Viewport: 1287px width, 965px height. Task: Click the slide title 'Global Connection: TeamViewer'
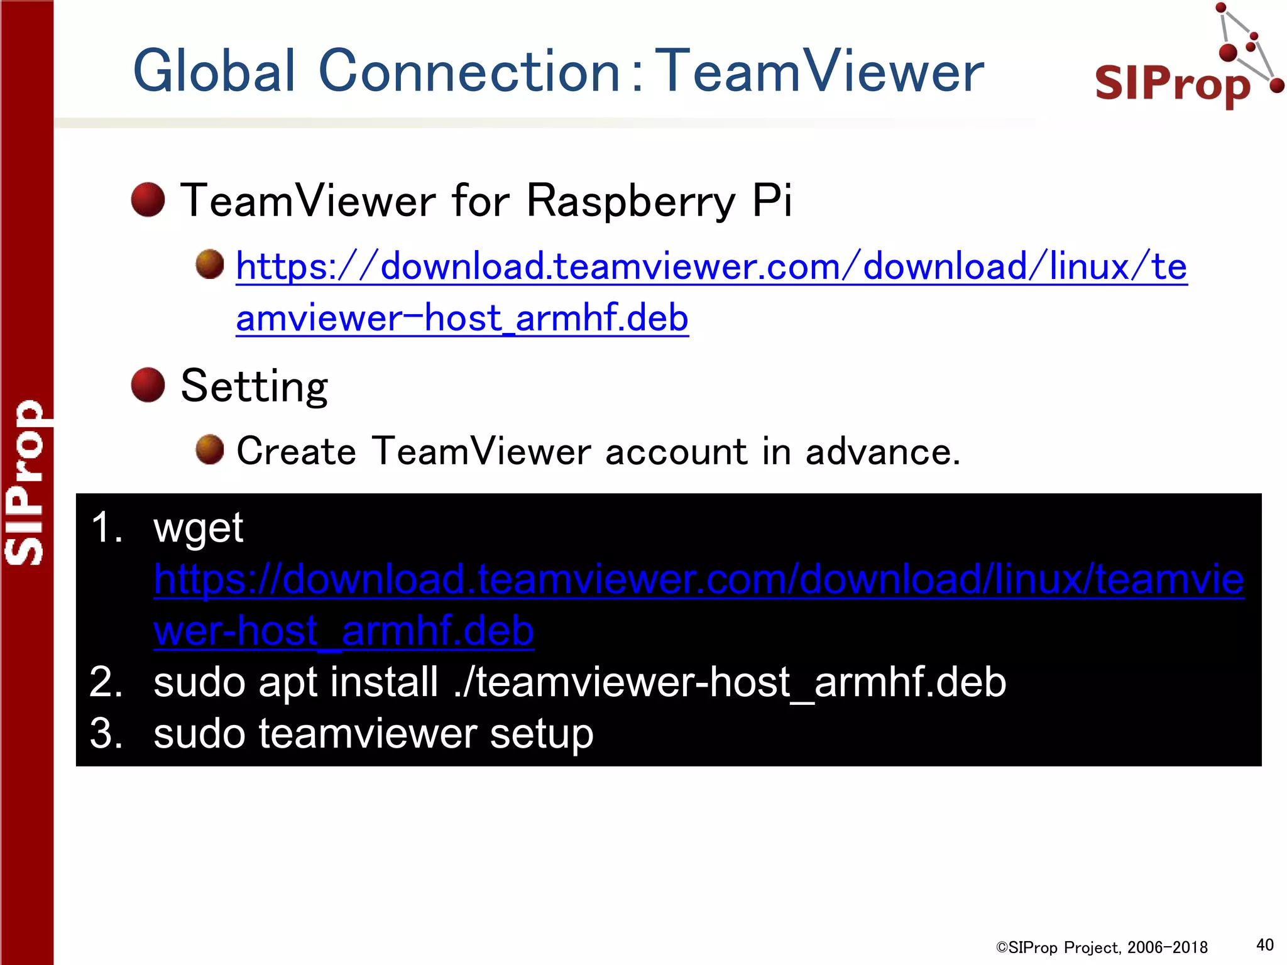pos(558,70)
